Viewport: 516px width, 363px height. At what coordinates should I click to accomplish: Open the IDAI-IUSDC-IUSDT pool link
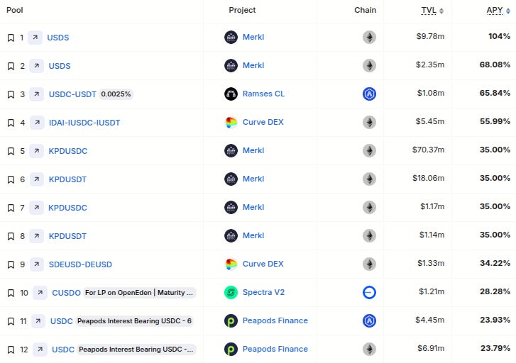click(x=84, y=123)
